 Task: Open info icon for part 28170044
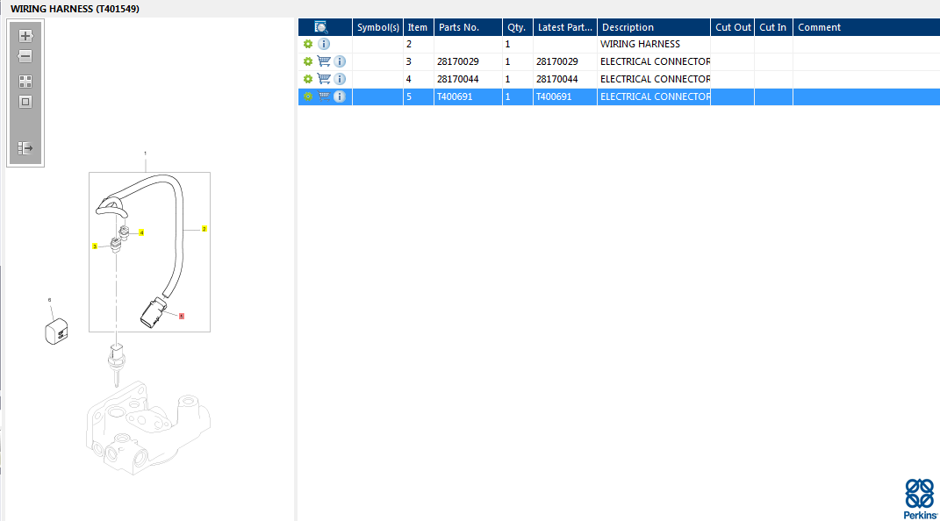coord(340,78)
